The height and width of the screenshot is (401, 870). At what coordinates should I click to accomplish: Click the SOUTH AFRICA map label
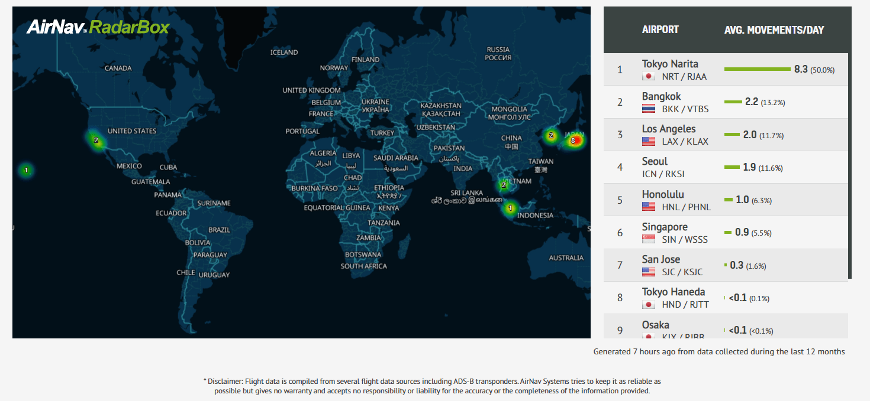(364, 266)
